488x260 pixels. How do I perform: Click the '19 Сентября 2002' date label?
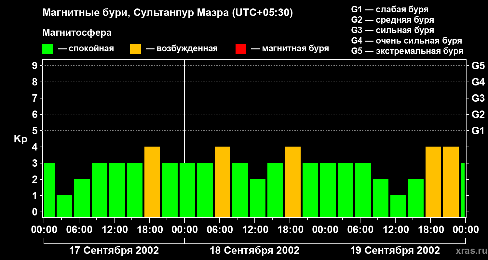pyautogui.click(x=395, y=251)
